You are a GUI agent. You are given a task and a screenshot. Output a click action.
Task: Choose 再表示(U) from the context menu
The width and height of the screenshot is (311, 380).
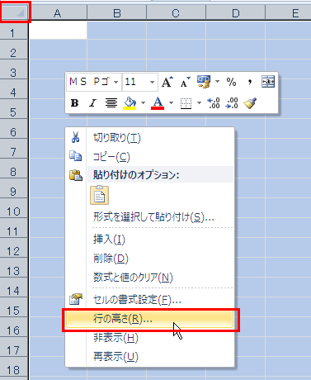click(x=149, y=357)
